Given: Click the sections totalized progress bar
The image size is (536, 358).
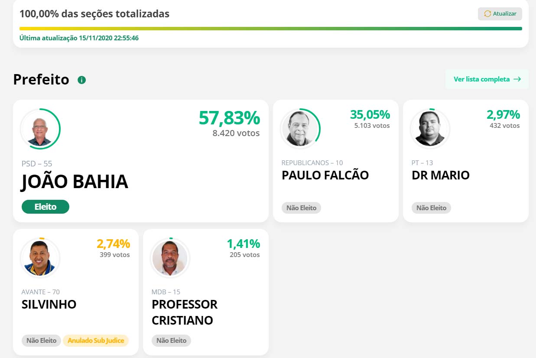Looking at the screenshot, I should [x=271, y=29].
